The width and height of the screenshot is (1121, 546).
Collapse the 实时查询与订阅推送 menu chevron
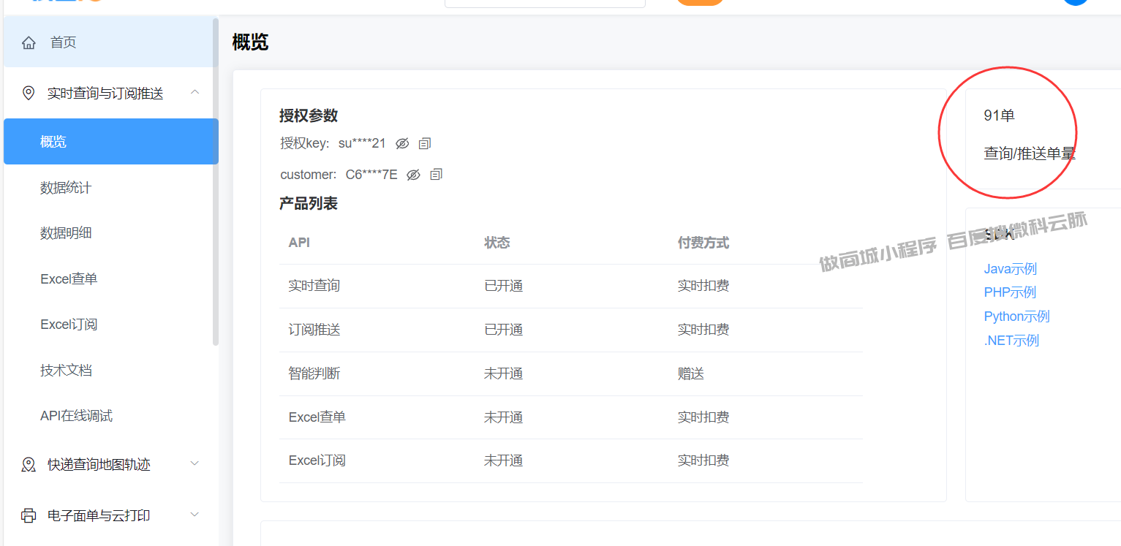click(195, 92)
